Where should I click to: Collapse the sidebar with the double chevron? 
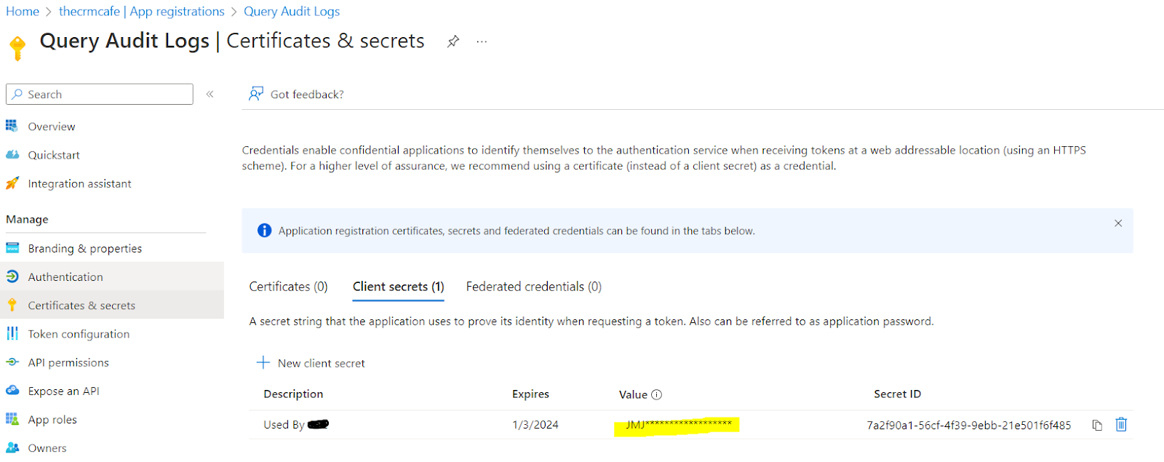coord(210,94)
